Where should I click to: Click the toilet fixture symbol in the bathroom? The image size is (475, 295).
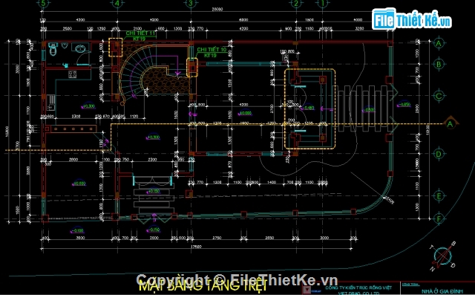click(53, 49)
